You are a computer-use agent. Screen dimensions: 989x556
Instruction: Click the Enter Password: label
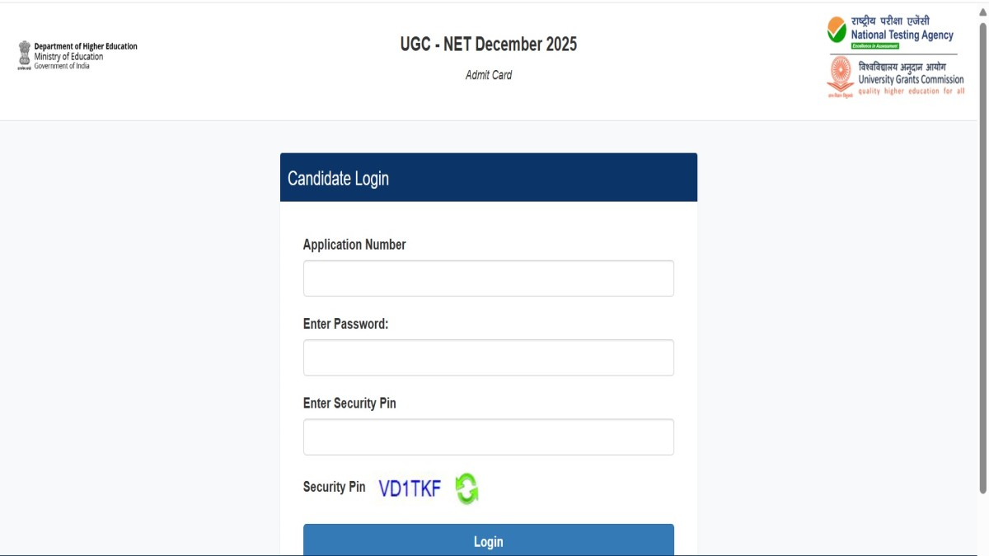pos(345,324)
